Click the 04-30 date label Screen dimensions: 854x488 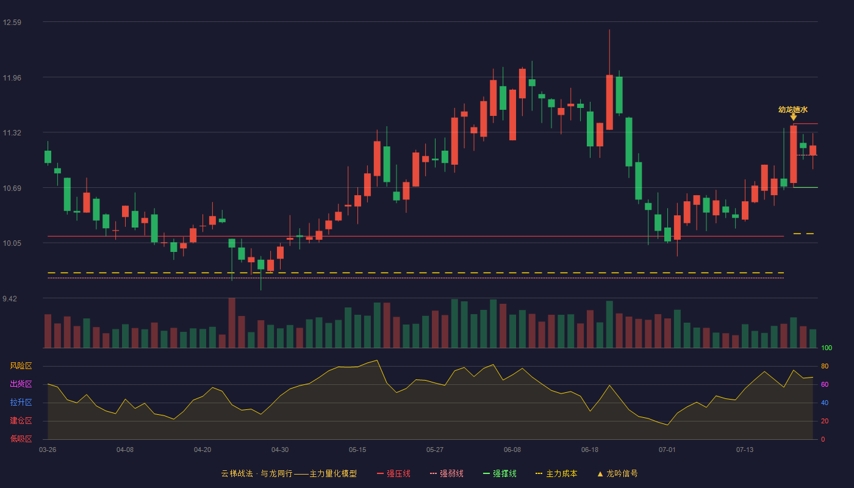click(280, 450)
